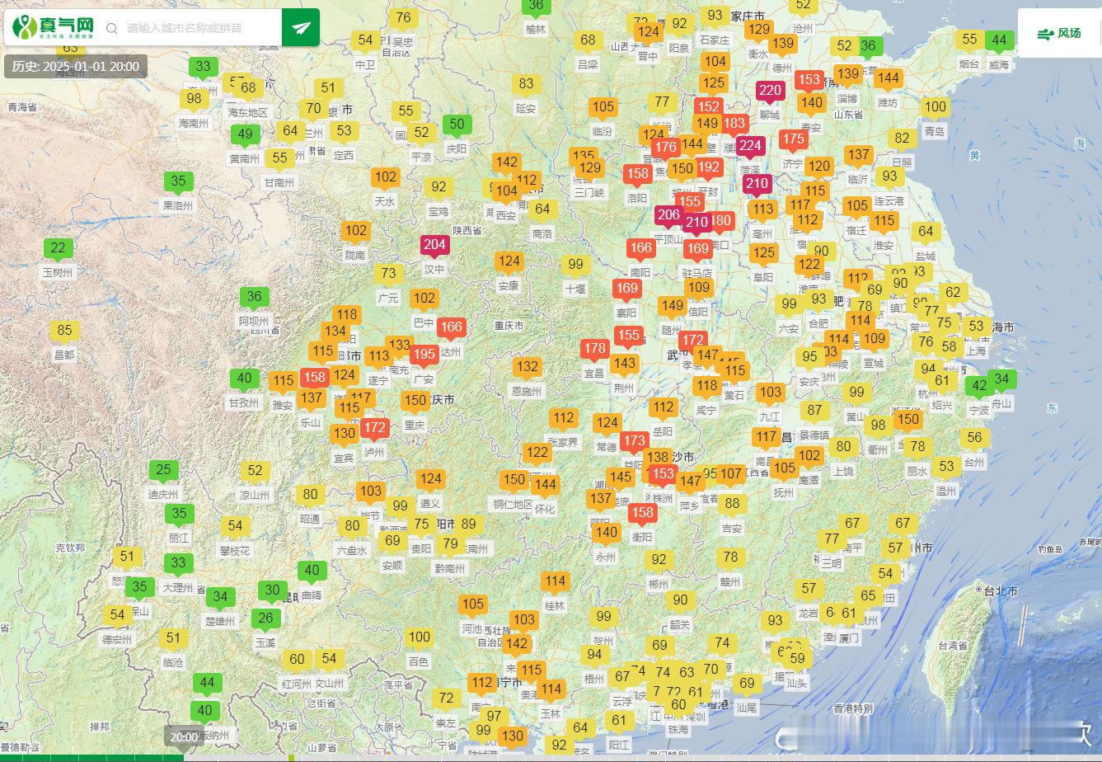Click the 53 AQI marker for 温州
The height and width of the screenshot is (762, 1102).
946,467
